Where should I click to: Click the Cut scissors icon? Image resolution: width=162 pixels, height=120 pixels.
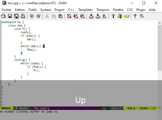(x=47, y=16)
